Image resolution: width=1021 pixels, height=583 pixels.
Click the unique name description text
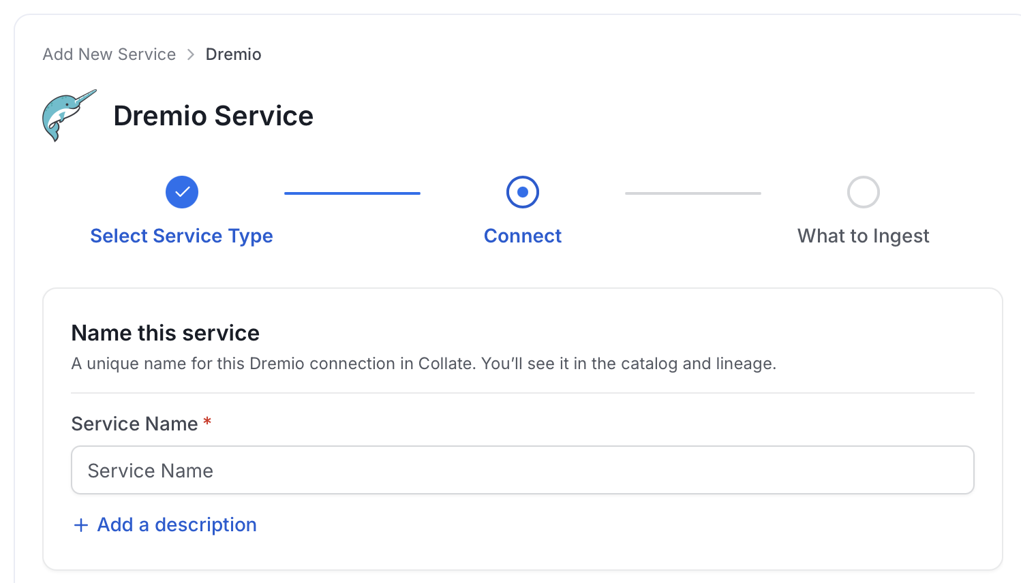click(x=424, y=364)
